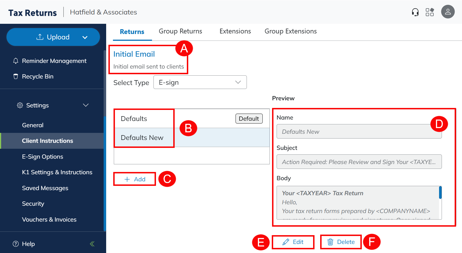Click the Reminder Management bell icon
462x253 pixels.
[x=16, y=61]
